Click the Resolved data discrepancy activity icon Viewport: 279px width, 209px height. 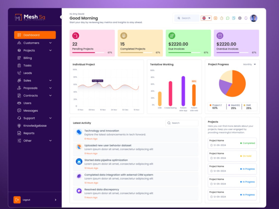pos(79,191)
